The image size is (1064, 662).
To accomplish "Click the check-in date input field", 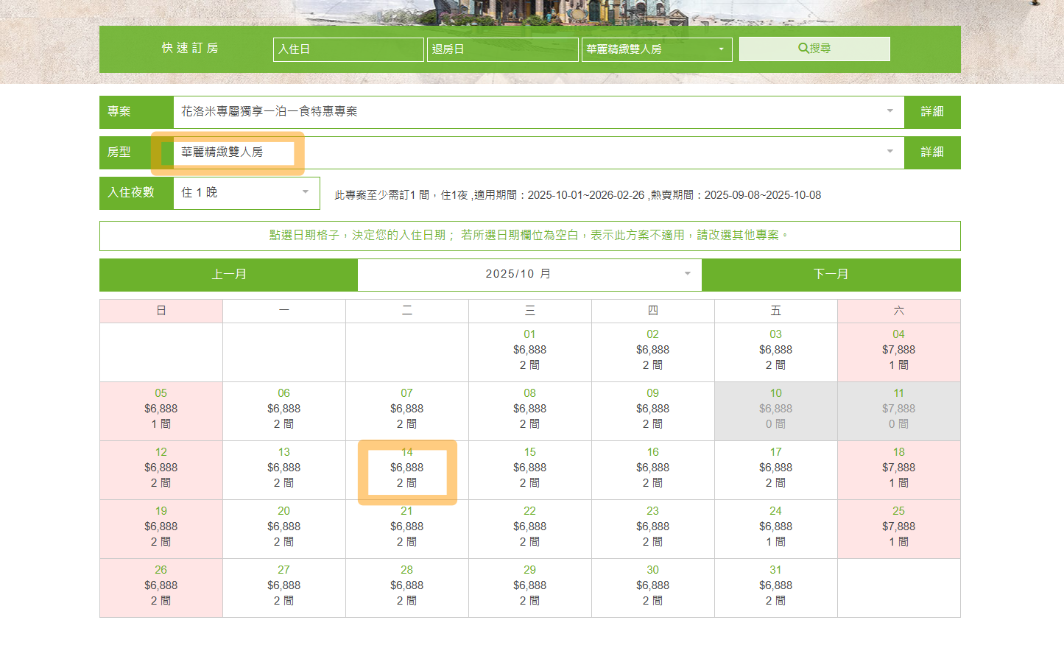I will (348, 49).
